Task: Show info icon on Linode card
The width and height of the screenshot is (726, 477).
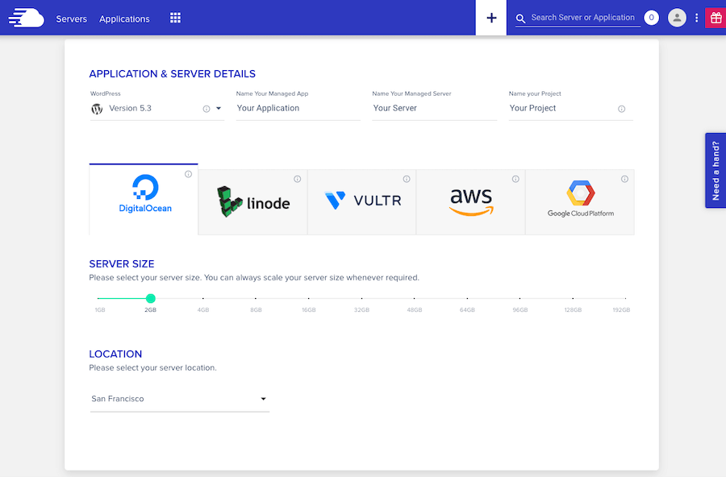Action: [x=297, y=179]
